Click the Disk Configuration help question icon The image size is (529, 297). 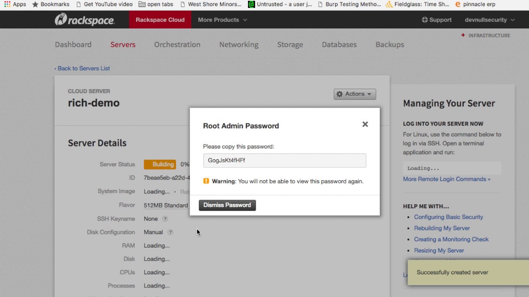coord(170,232)
